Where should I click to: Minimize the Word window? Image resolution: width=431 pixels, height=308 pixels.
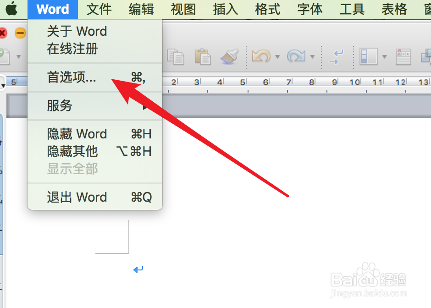click(x=20, y=33)
